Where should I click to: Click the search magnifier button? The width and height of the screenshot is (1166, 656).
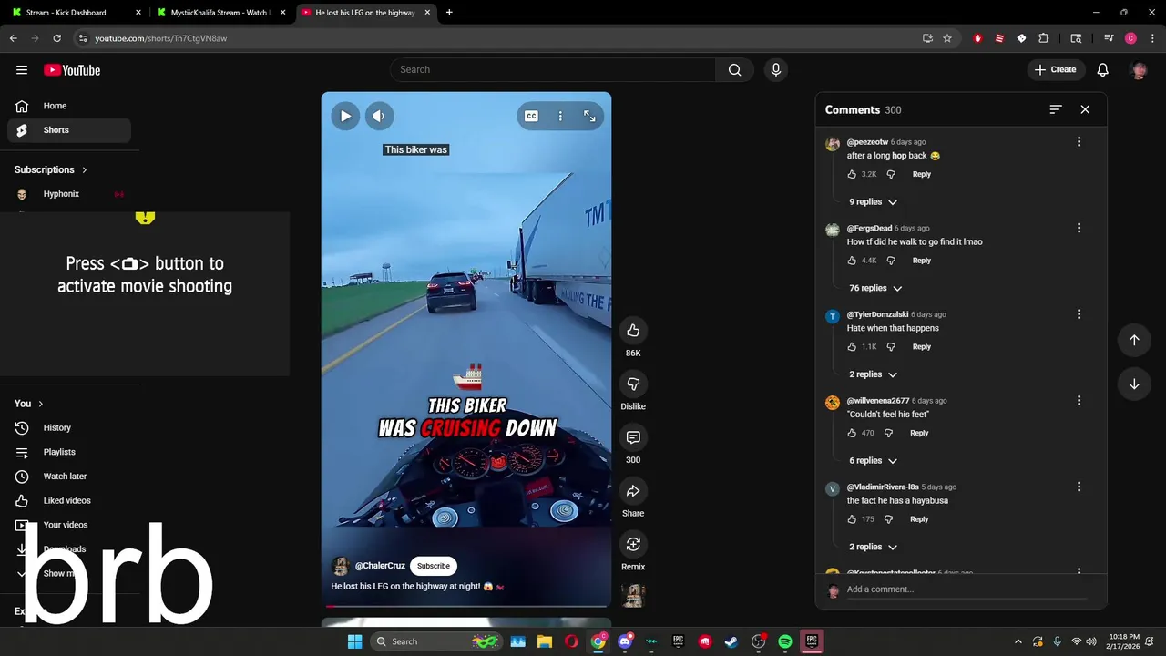click(x=735, y=69)
